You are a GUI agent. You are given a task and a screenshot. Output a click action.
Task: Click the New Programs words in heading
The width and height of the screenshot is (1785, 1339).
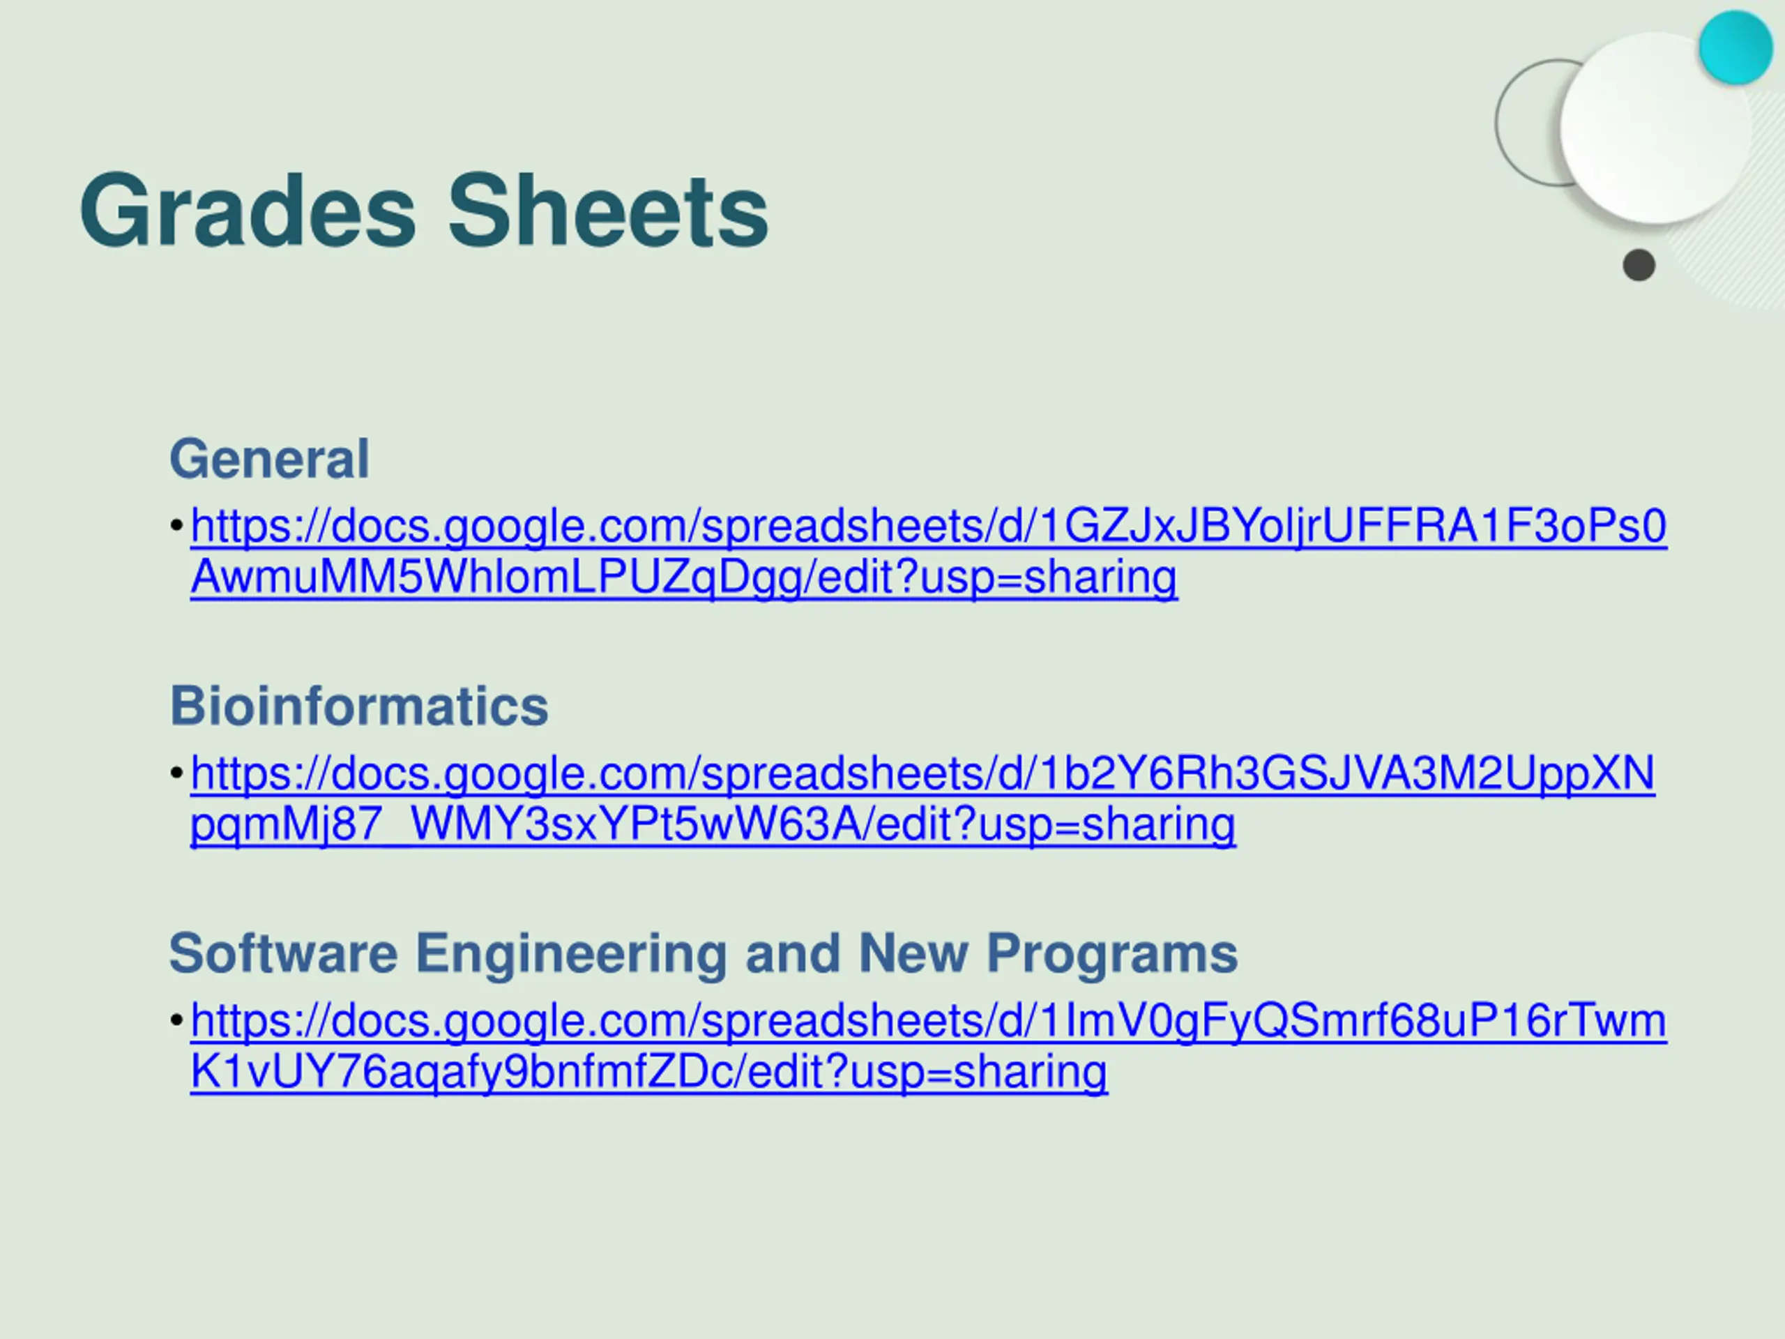coord(1047,953)
